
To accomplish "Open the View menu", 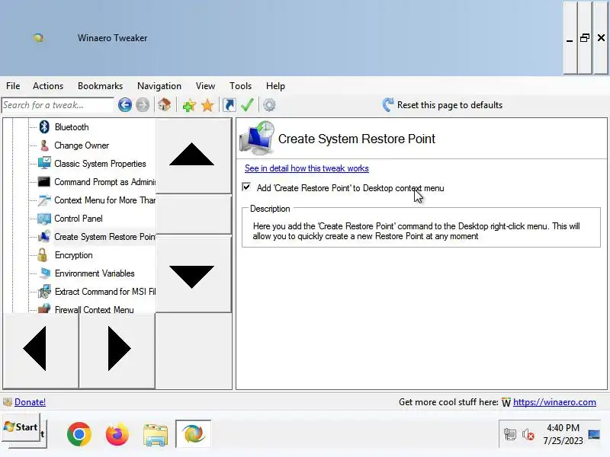I will [x=205, y=86].
